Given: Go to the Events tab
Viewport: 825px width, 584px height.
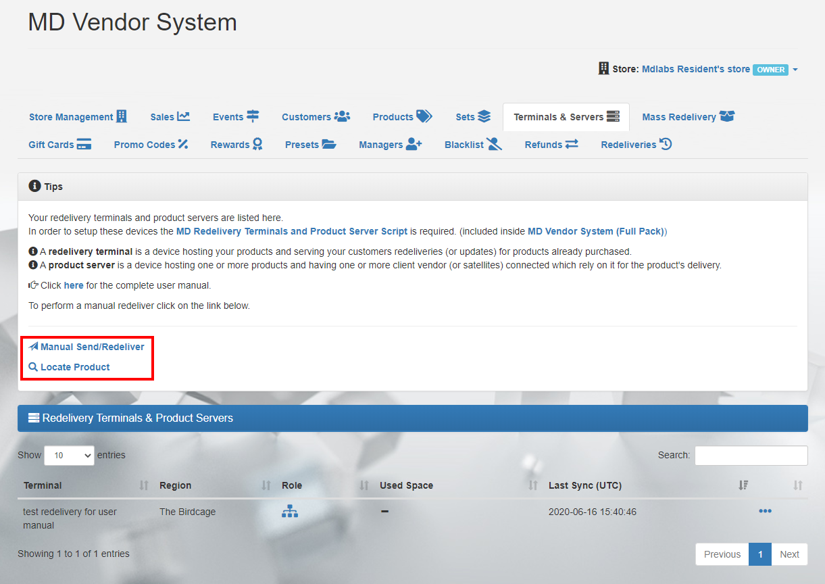Looking at the screenshot, I should pyautogui.click(x=236, y=117).
